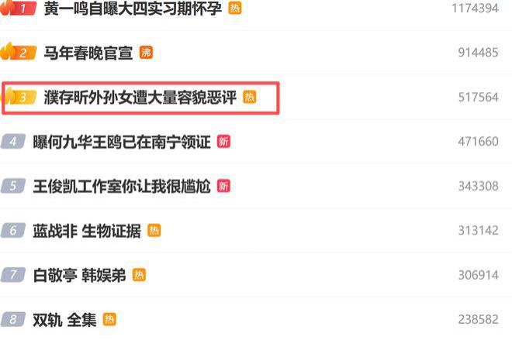Click the yellow rank 3 badge

[20, 97]
